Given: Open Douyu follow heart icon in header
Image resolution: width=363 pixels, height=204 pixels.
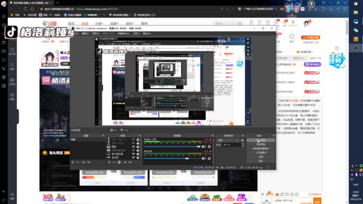Looking at the screenshot, I should 260,22.
